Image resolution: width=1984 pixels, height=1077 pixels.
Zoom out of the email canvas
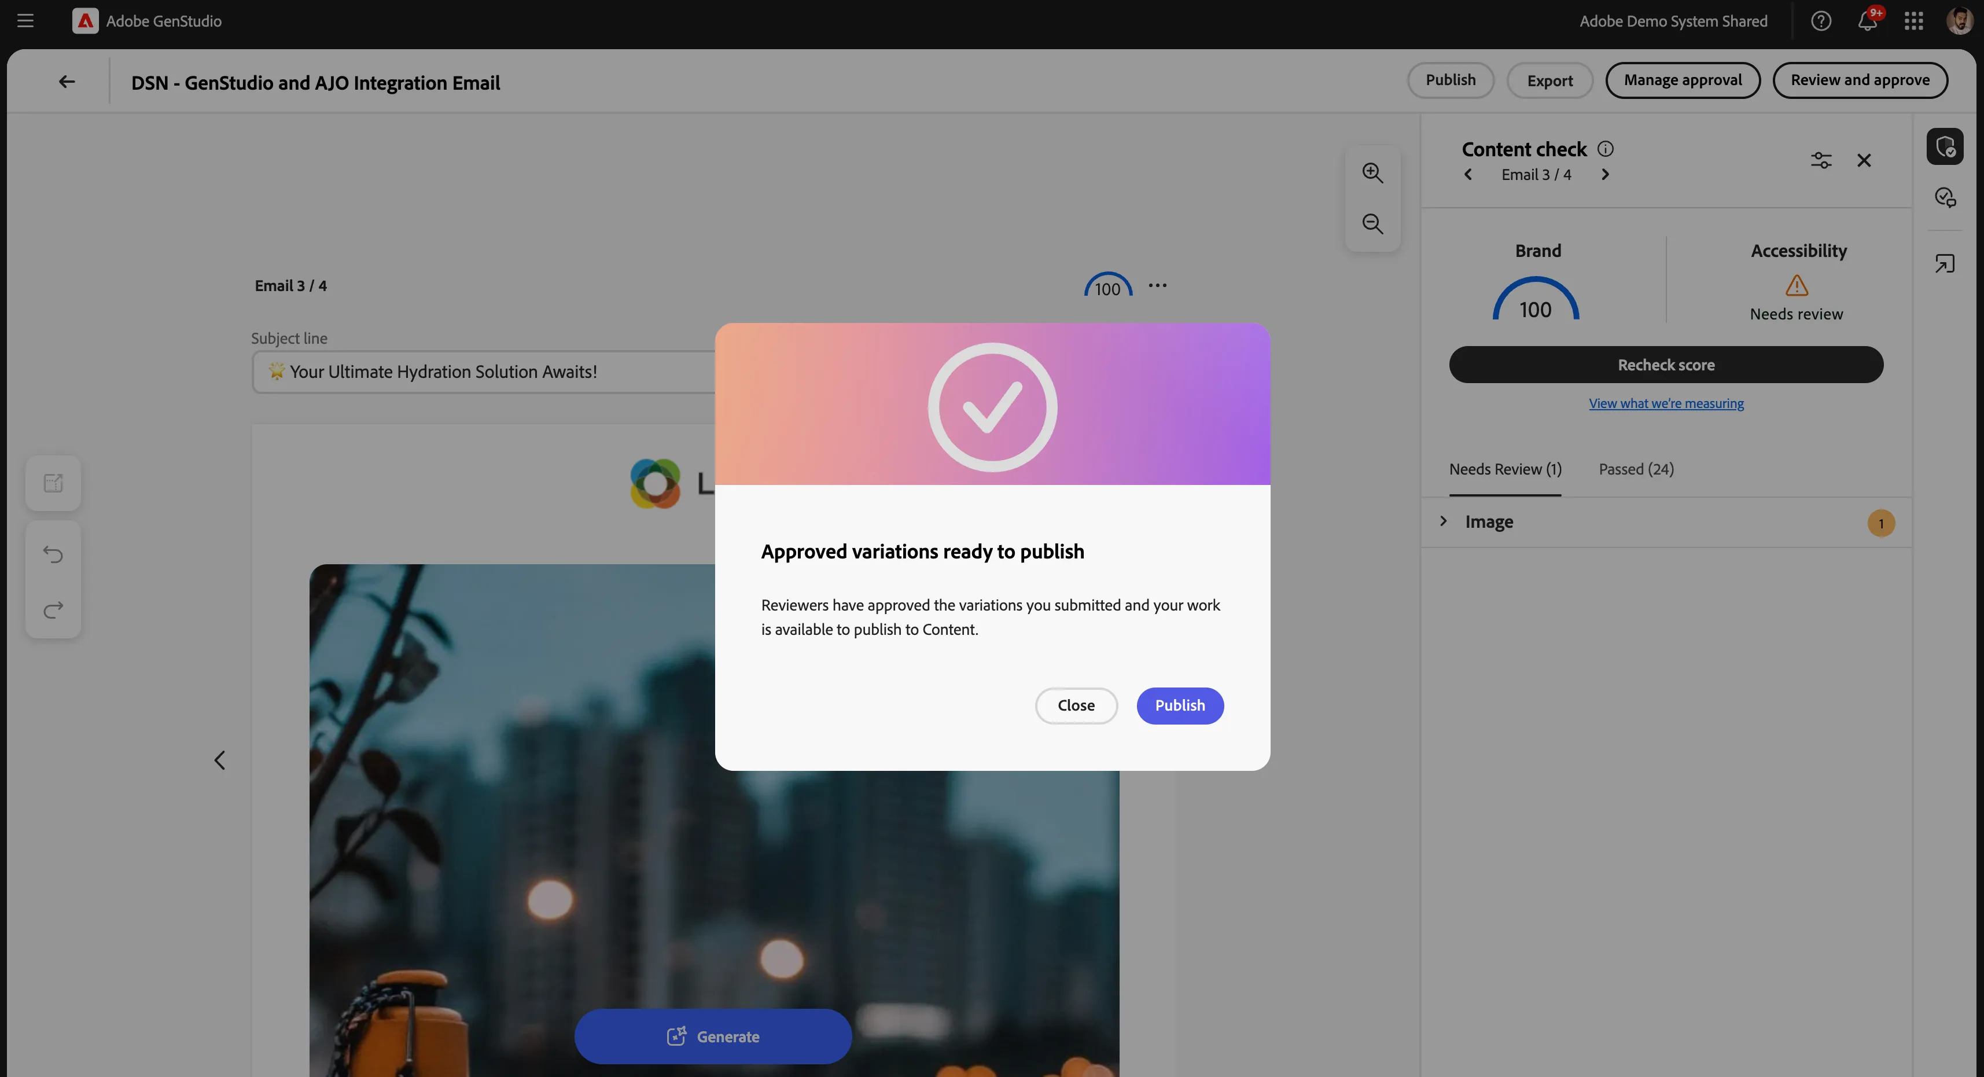(1372, 224)
